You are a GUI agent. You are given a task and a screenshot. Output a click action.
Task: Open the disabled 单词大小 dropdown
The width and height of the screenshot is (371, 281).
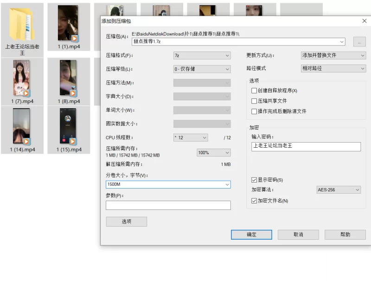[202, 110]
